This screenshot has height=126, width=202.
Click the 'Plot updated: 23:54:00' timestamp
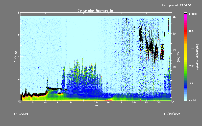(176, 5)
